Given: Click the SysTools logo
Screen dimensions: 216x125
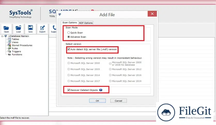Looking at the screenshot, I should pos(21,14).
